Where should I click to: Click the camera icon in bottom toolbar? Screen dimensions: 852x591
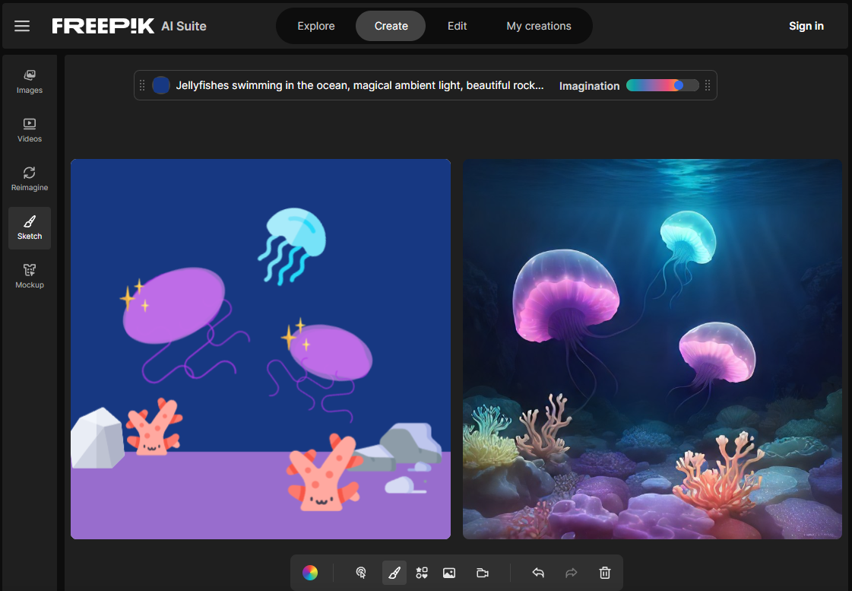pos(483,573)
